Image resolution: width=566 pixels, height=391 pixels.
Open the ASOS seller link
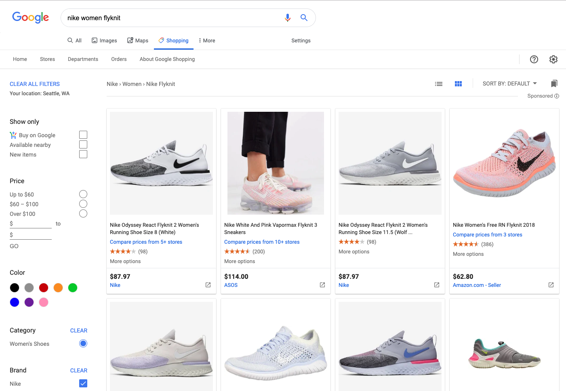pyautogui.click(x=231, y=285)
